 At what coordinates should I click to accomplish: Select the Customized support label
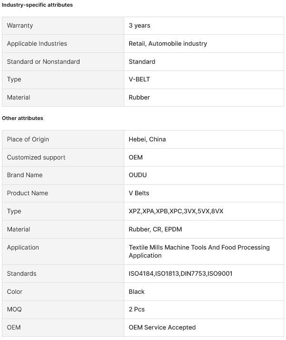click(x=36, y=158)
